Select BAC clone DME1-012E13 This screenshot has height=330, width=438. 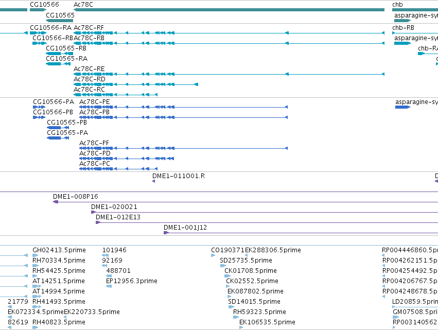pyautogui.click(x=267, y=223)
